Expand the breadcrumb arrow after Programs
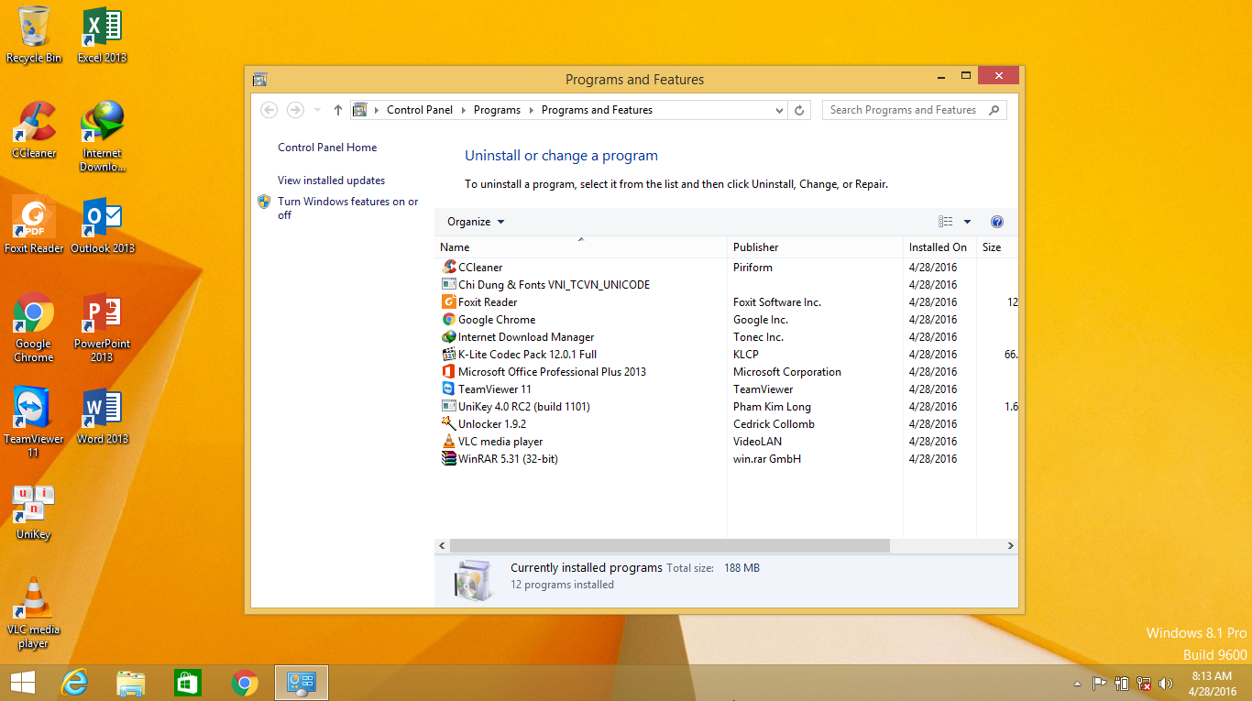Screen dimensions: 1252x701 point(532,110)
